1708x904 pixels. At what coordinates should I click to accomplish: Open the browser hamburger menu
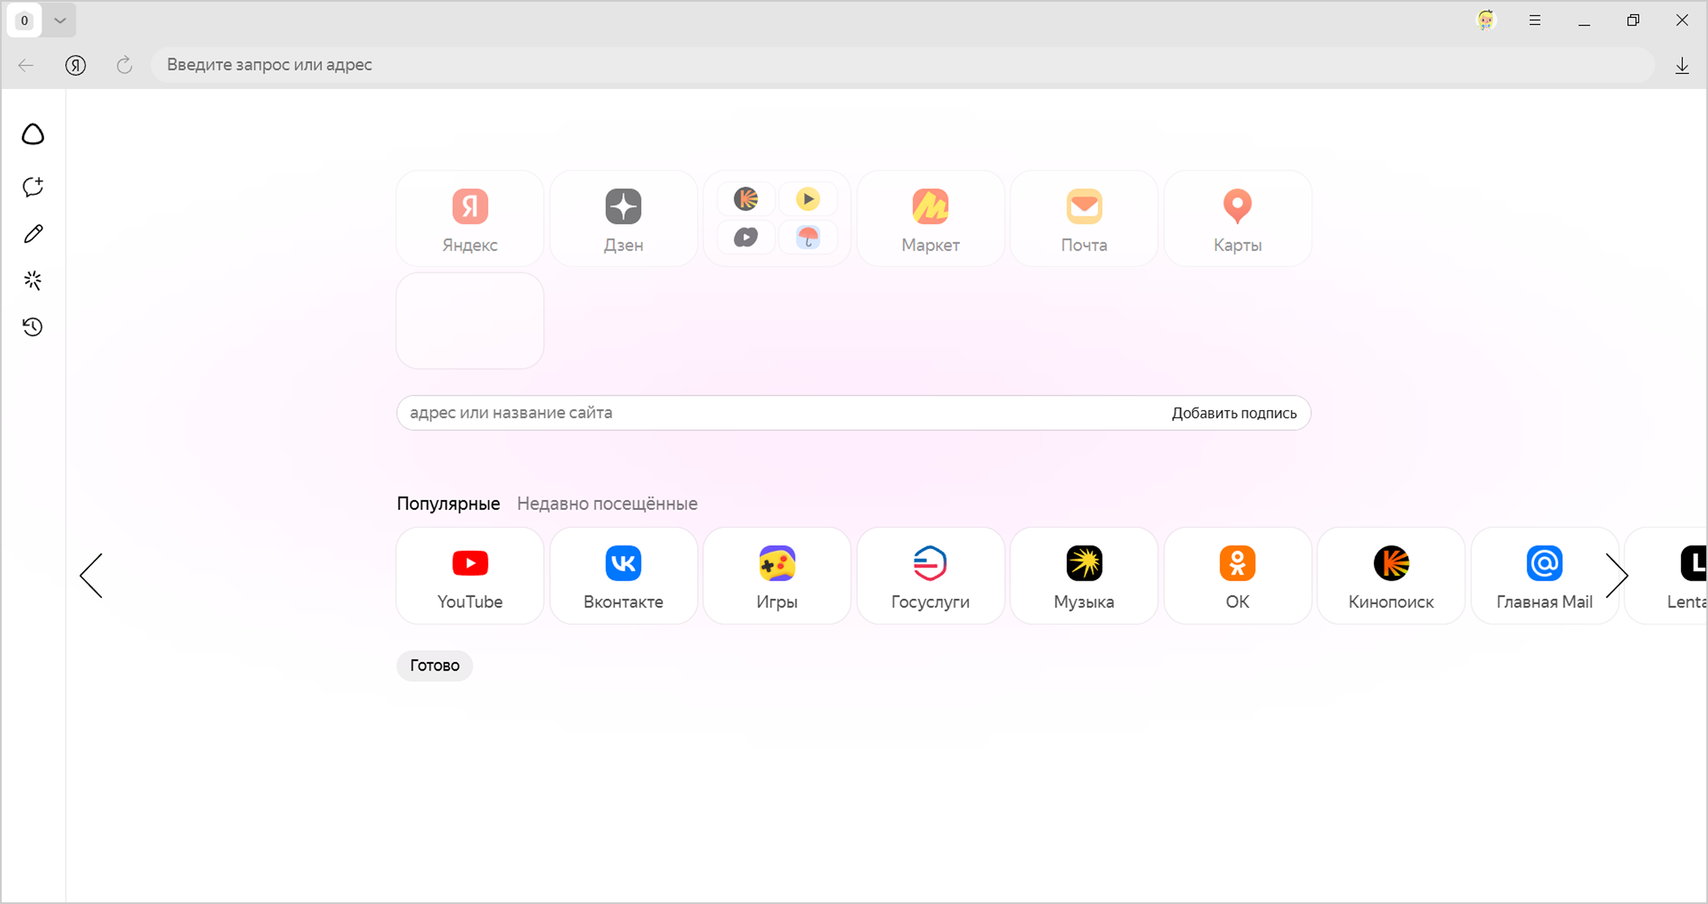pyautogui.click(x=1535, y=20)
